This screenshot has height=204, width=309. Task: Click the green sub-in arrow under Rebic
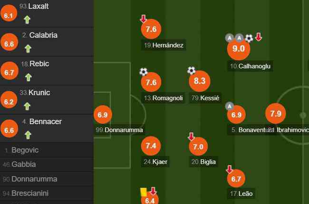[x=29, y=77]
